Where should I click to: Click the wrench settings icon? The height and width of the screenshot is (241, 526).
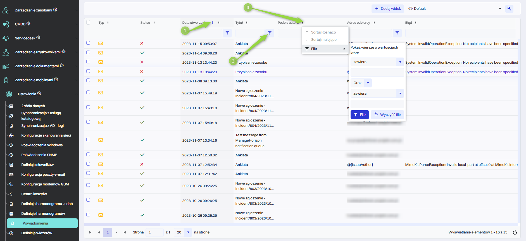[x=509, y=9]
